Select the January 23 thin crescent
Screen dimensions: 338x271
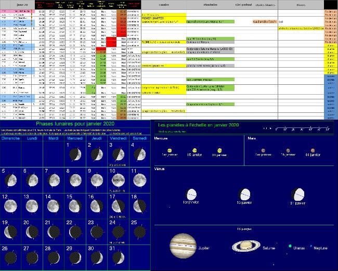tap(97, 232)
